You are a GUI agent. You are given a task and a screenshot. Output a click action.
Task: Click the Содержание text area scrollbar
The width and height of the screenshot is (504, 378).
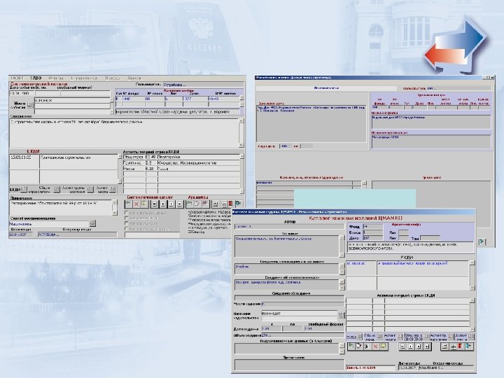[x=241, y=133]
